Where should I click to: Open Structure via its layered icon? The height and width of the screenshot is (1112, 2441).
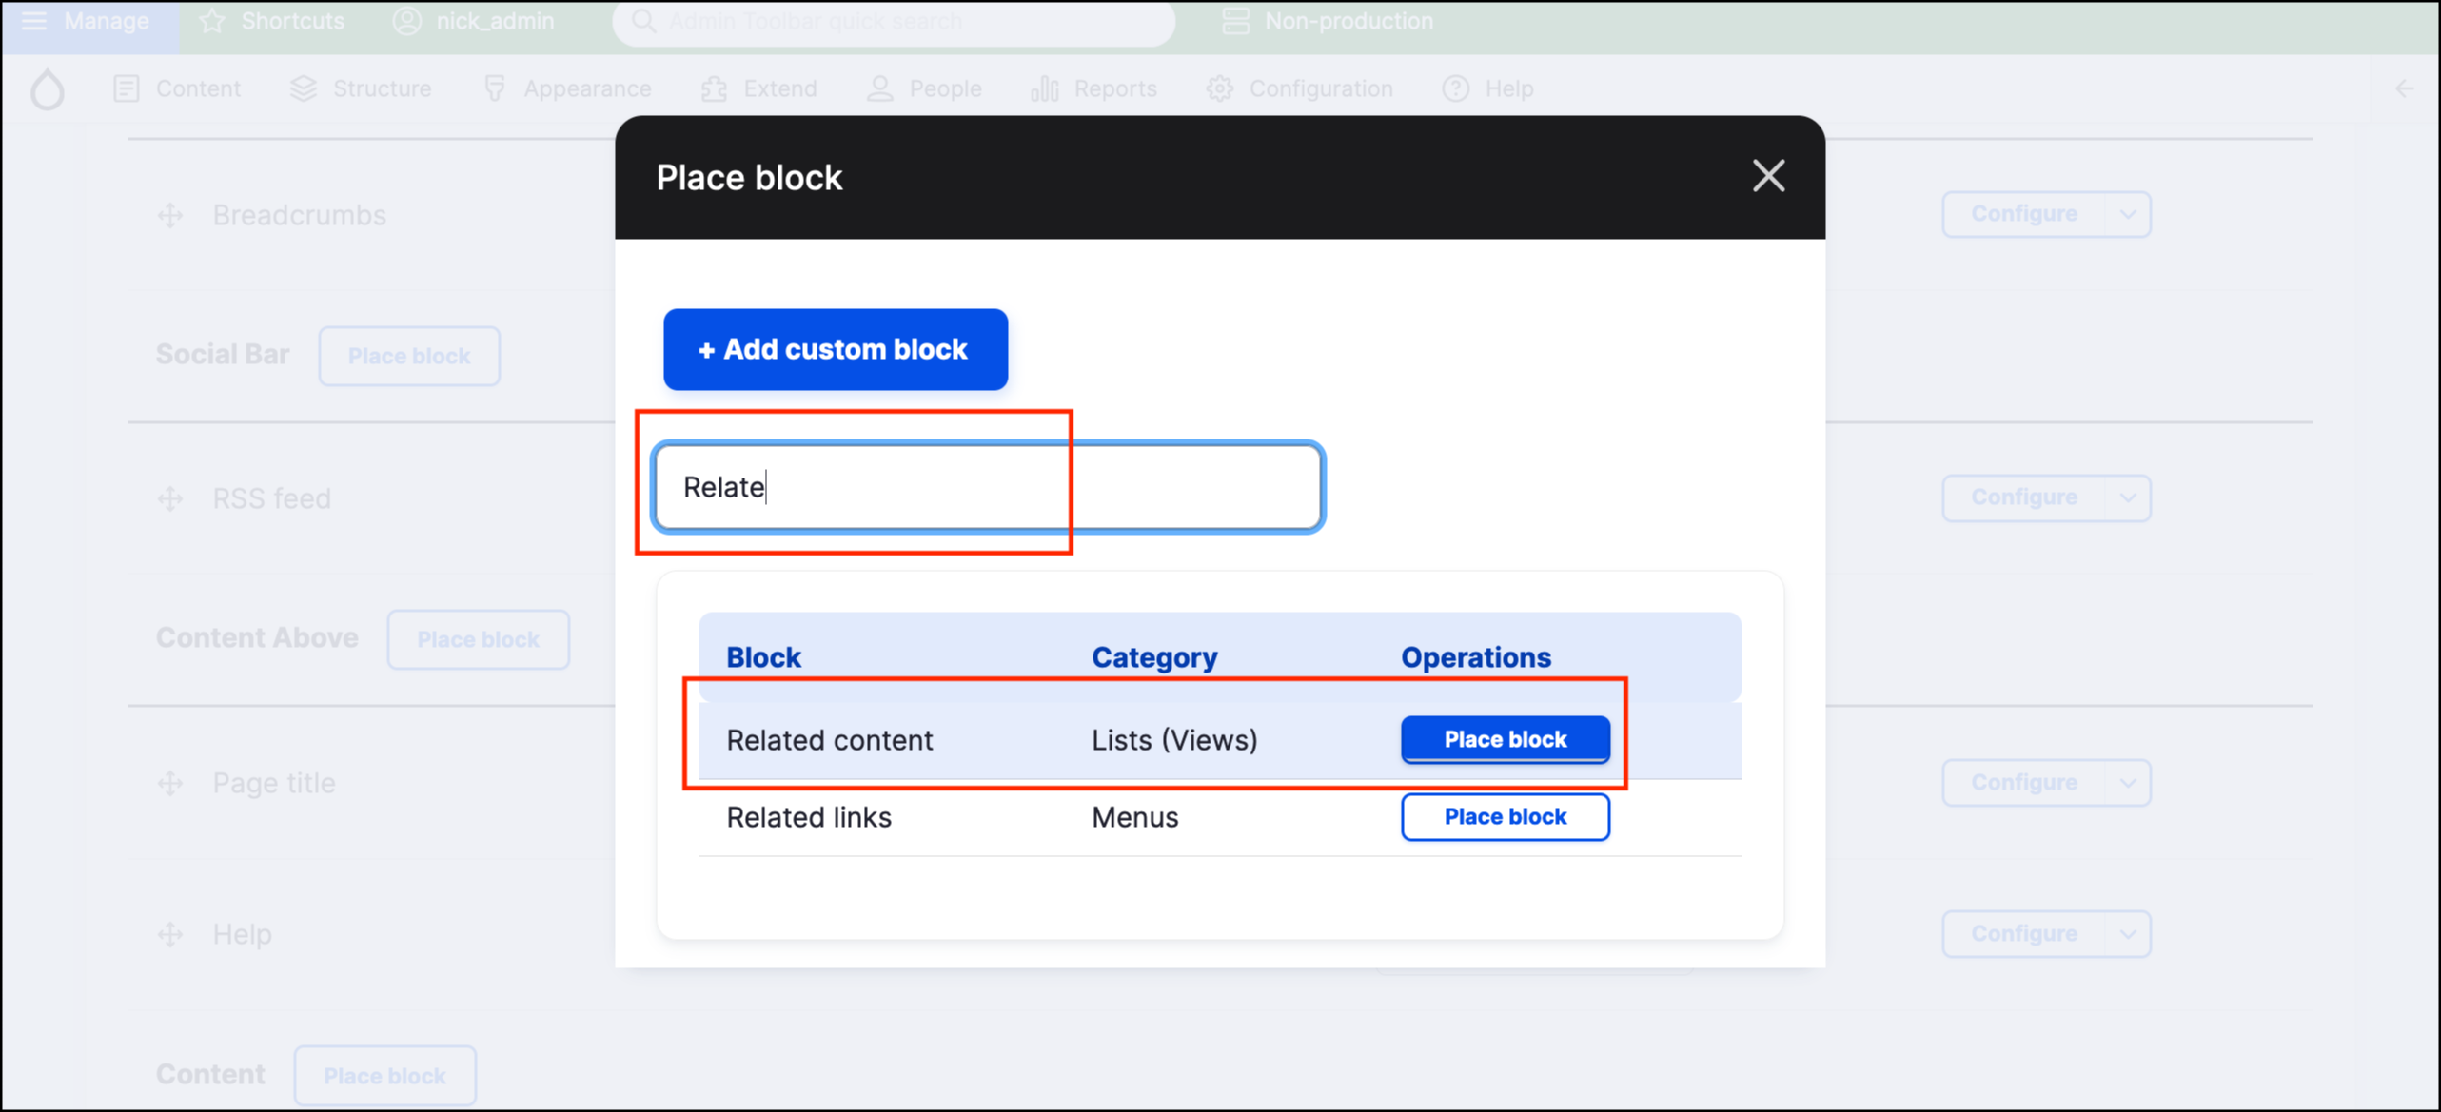click(304, 88)
